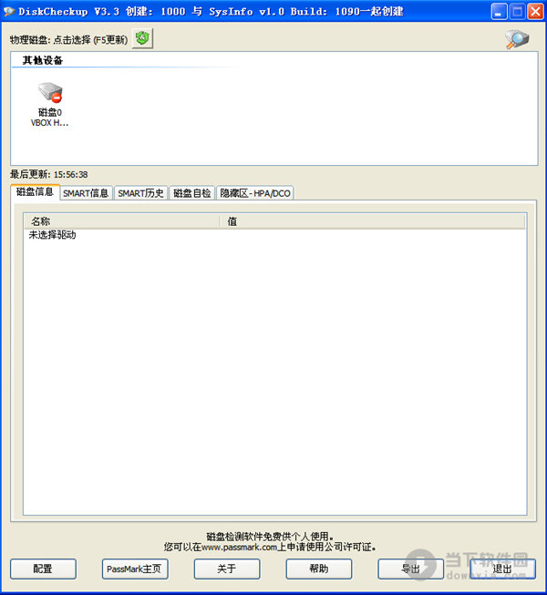Click the 配置 button
This screenshot has height=595, width=547.
(43, 569)
